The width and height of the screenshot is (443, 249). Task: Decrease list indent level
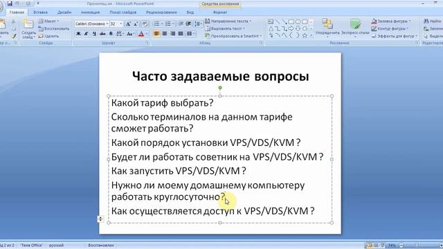click(181, 24)
